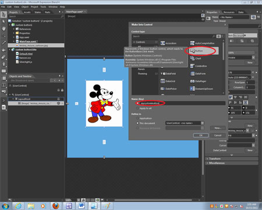
Task: Click the Name (Key) text field
Action: 182,103
